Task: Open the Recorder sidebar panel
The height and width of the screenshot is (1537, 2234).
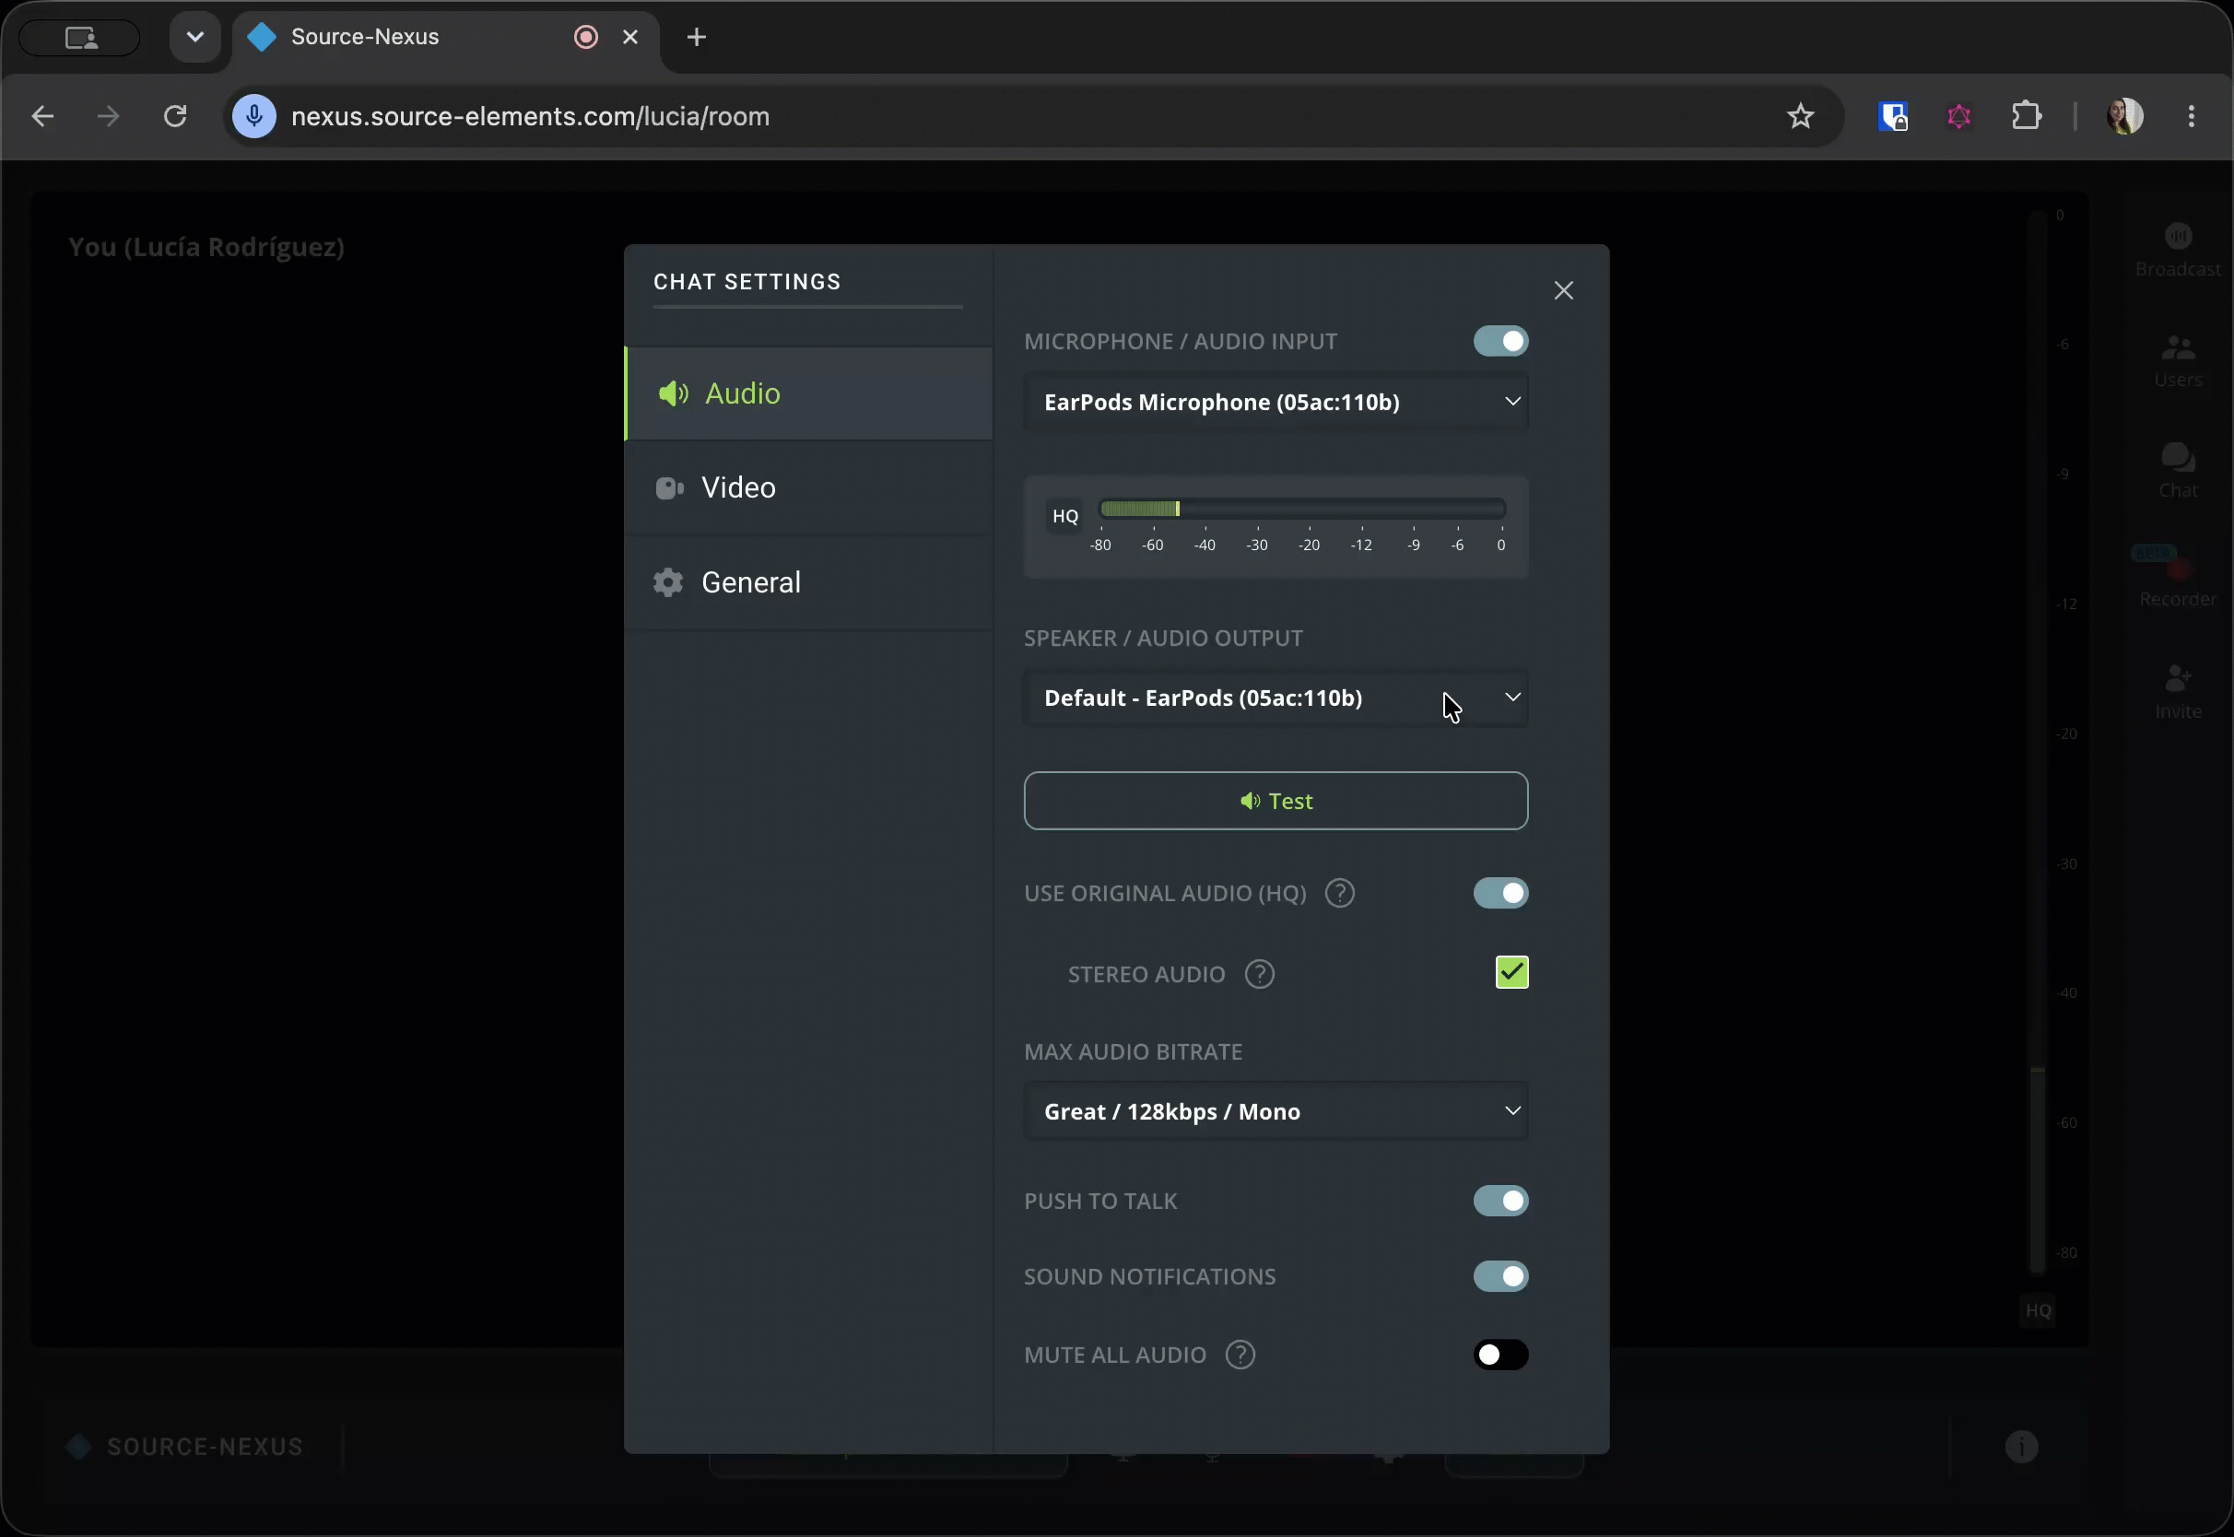Action: 2178,580
